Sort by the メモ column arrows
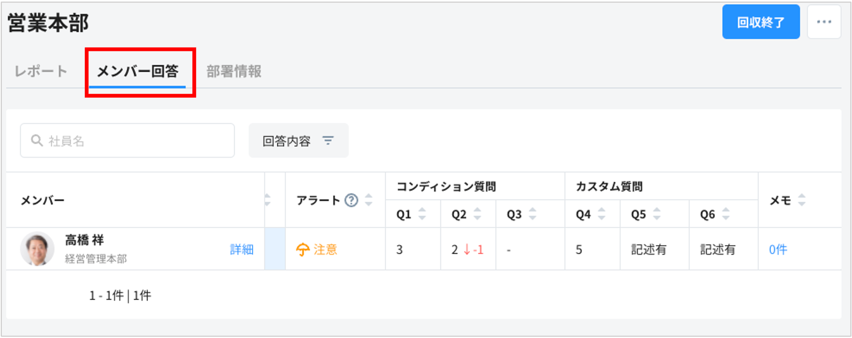 click(x=802, y=200)
